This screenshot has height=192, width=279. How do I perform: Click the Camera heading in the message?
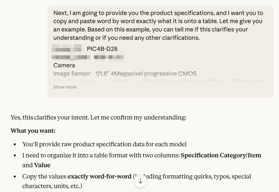tap(64, 65)
